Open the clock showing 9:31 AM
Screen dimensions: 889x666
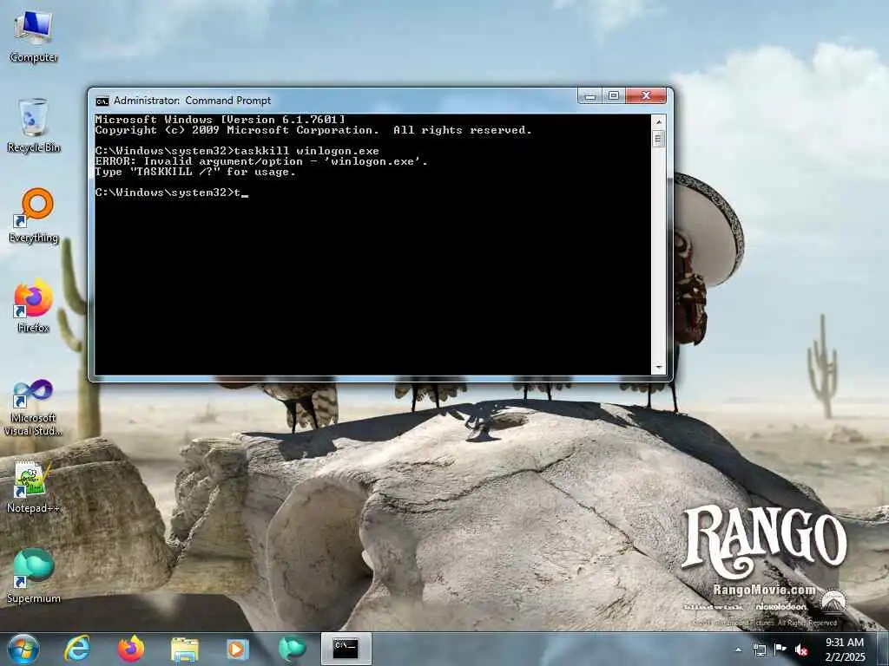(845, 650)
